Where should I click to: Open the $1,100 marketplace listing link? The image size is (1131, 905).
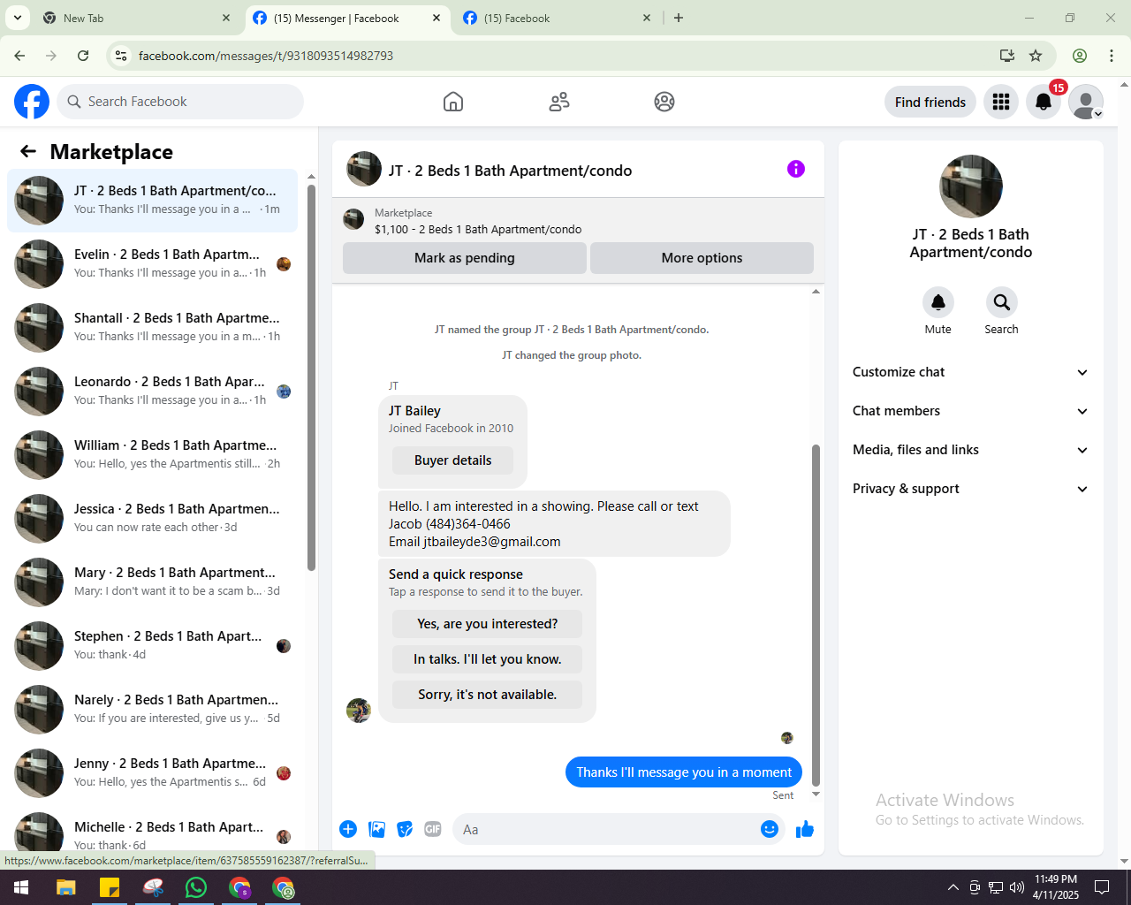[477, 229]
